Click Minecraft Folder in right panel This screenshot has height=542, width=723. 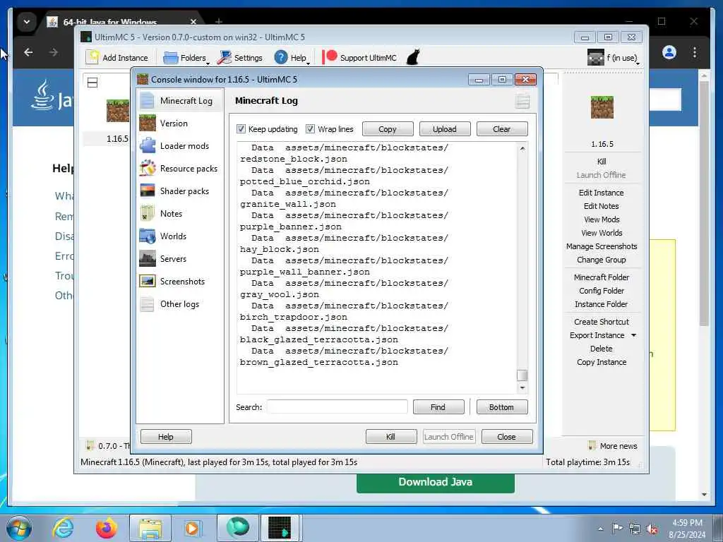602,277
